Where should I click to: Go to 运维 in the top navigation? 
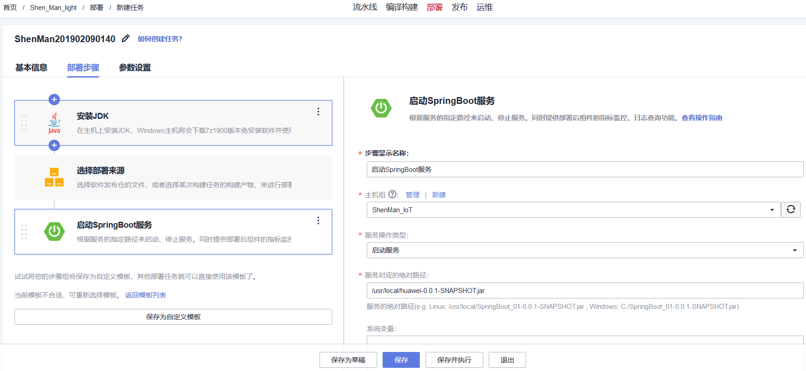484,7
